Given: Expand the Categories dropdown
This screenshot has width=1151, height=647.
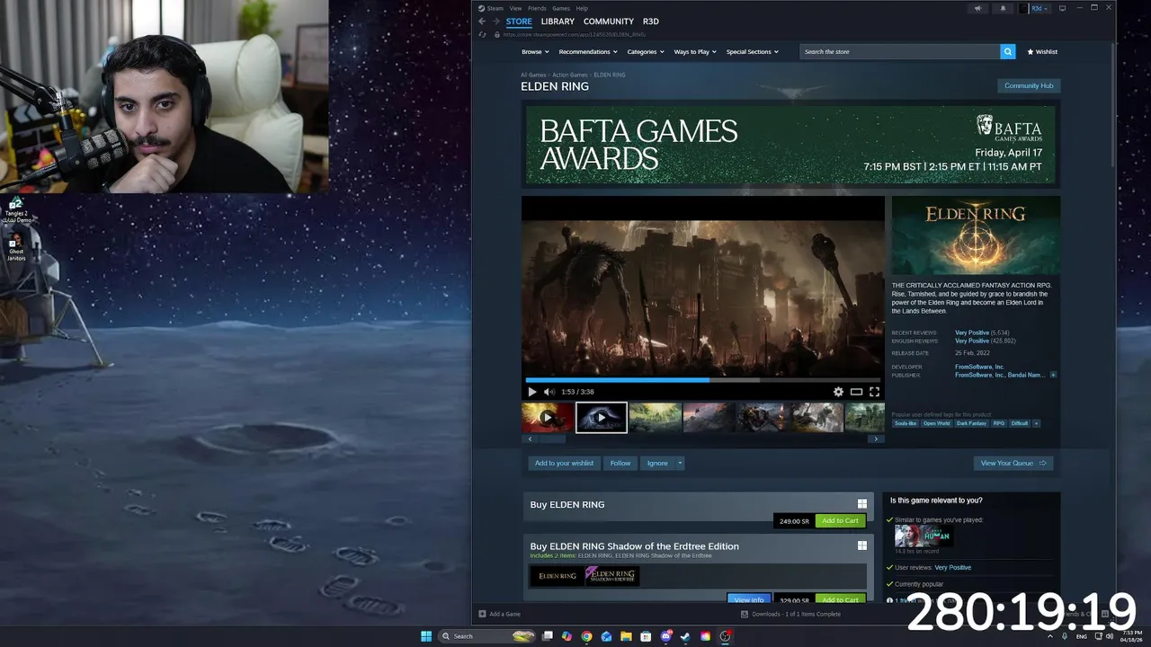Looking at the screenshot, I should tap(645, 51).
